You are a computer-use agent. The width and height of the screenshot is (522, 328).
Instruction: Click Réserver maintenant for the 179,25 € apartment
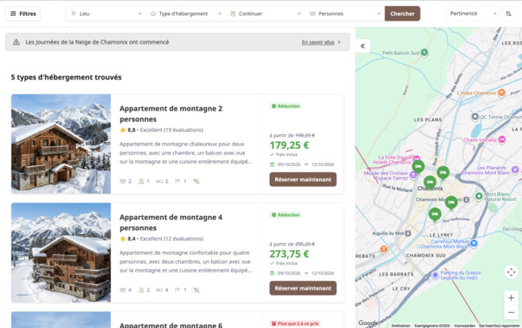click(x=303, y=179)
